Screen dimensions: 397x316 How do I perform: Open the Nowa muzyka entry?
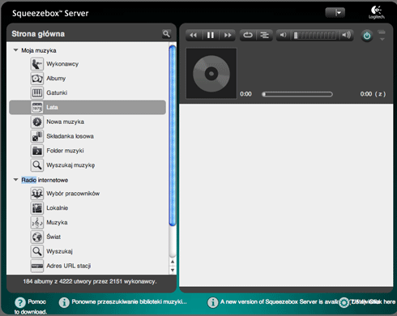coord(65,122)
